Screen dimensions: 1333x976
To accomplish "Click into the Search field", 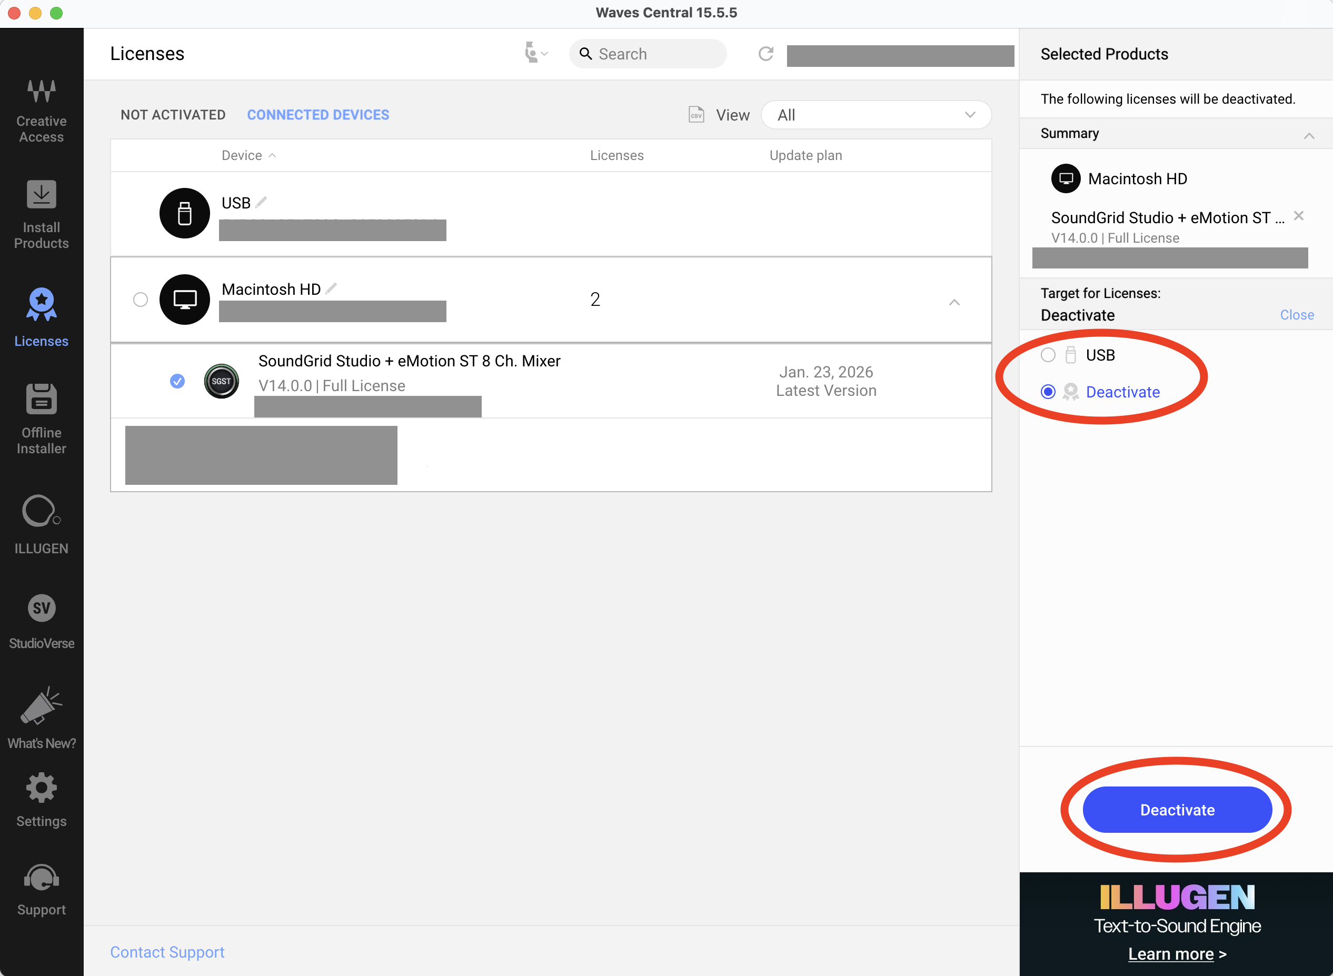I will [648, 54].
